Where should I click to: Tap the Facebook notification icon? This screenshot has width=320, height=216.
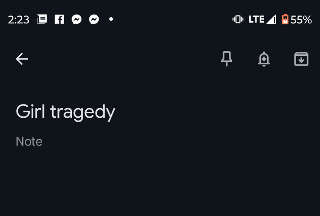(59, 19)
